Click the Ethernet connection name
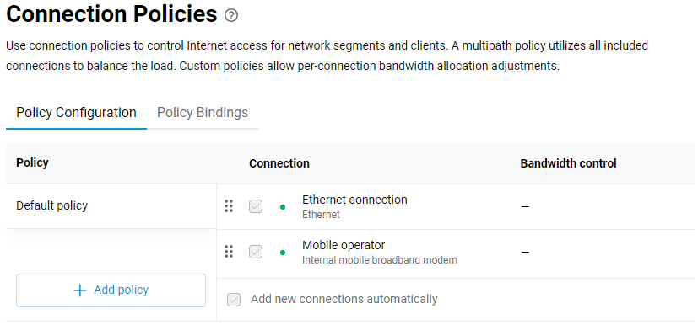The image size is (698, 325). 354,200
